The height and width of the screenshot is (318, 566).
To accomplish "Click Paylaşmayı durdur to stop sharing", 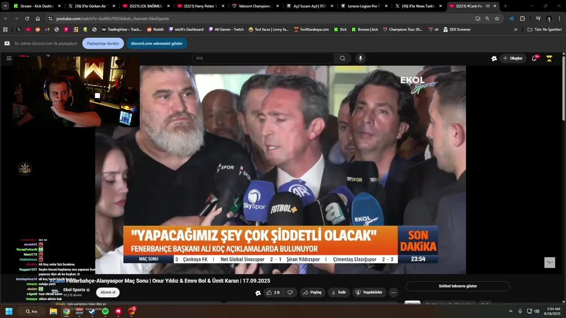I will point(103,43).
